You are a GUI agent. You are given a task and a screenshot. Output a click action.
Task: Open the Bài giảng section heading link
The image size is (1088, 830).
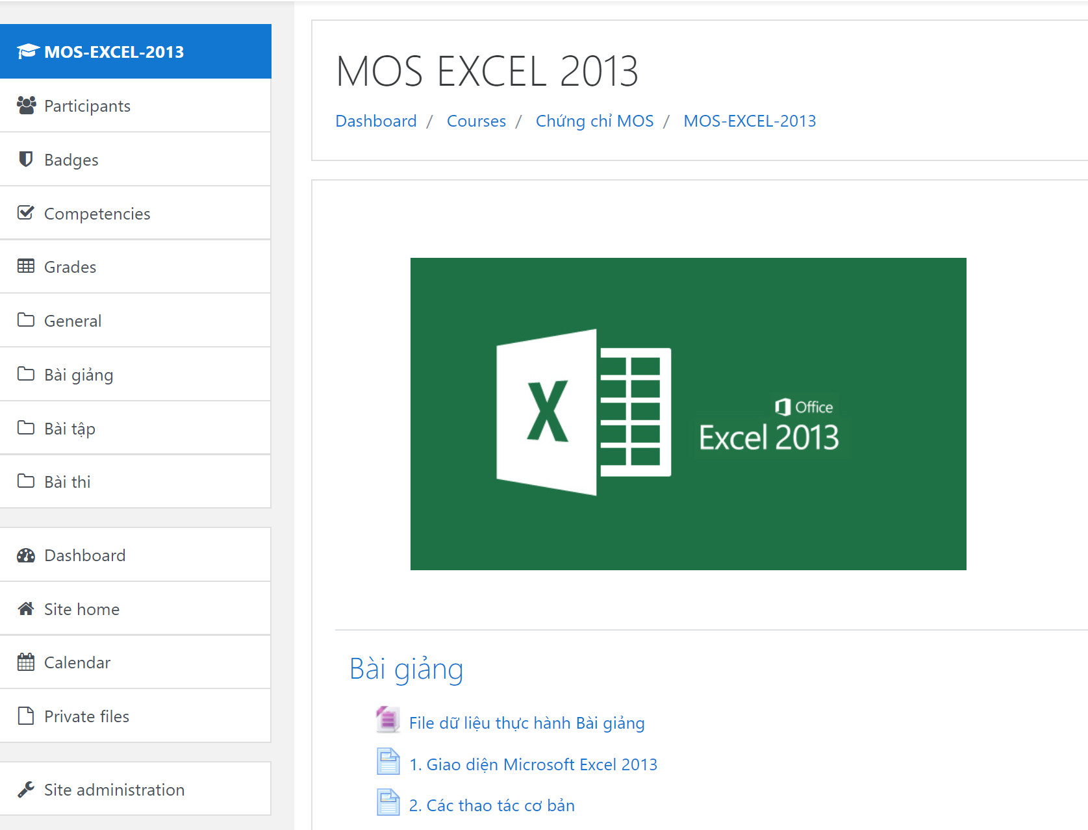click(407, 669)
